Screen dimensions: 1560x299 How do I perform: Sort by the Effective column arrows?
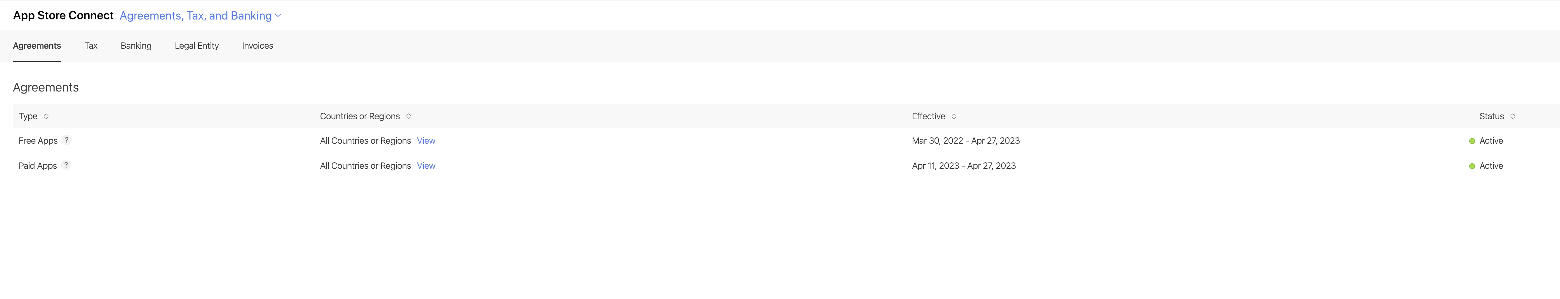pos(954,116)
